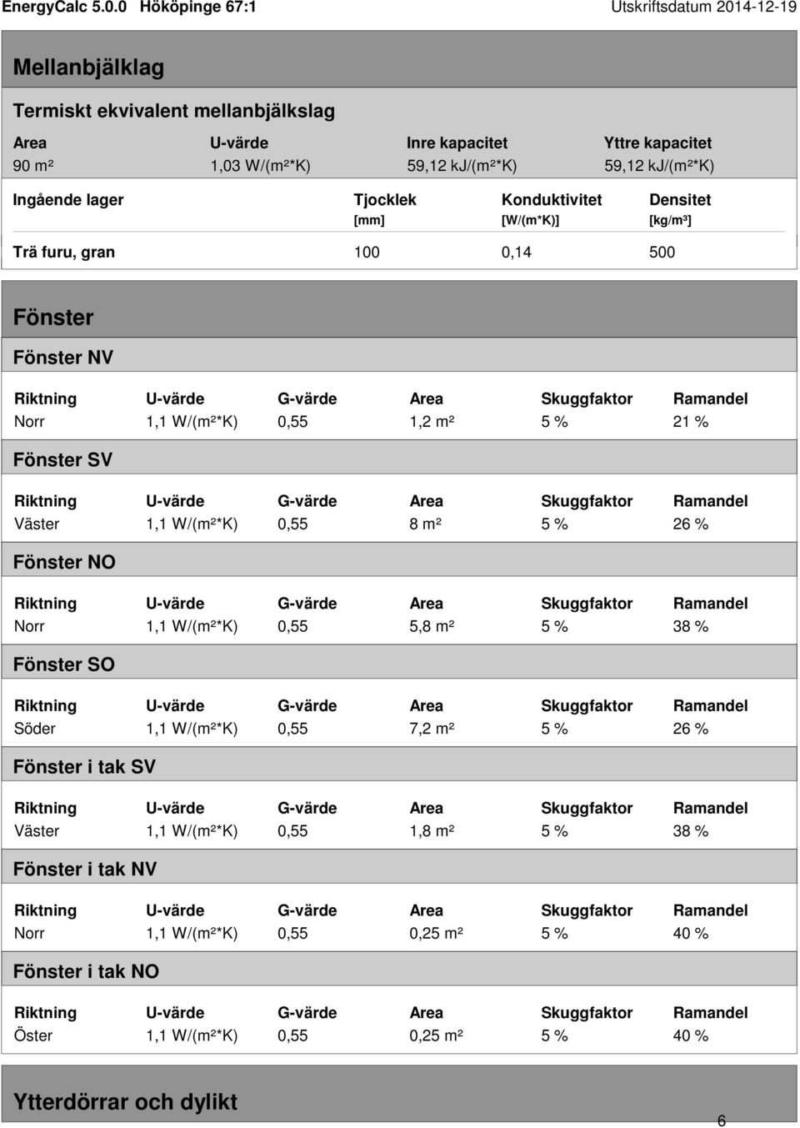Screen dimensions: 800x1128
Task: Select the Utskriftsdatum 2014-12-19 text
Action: point(703,8)
